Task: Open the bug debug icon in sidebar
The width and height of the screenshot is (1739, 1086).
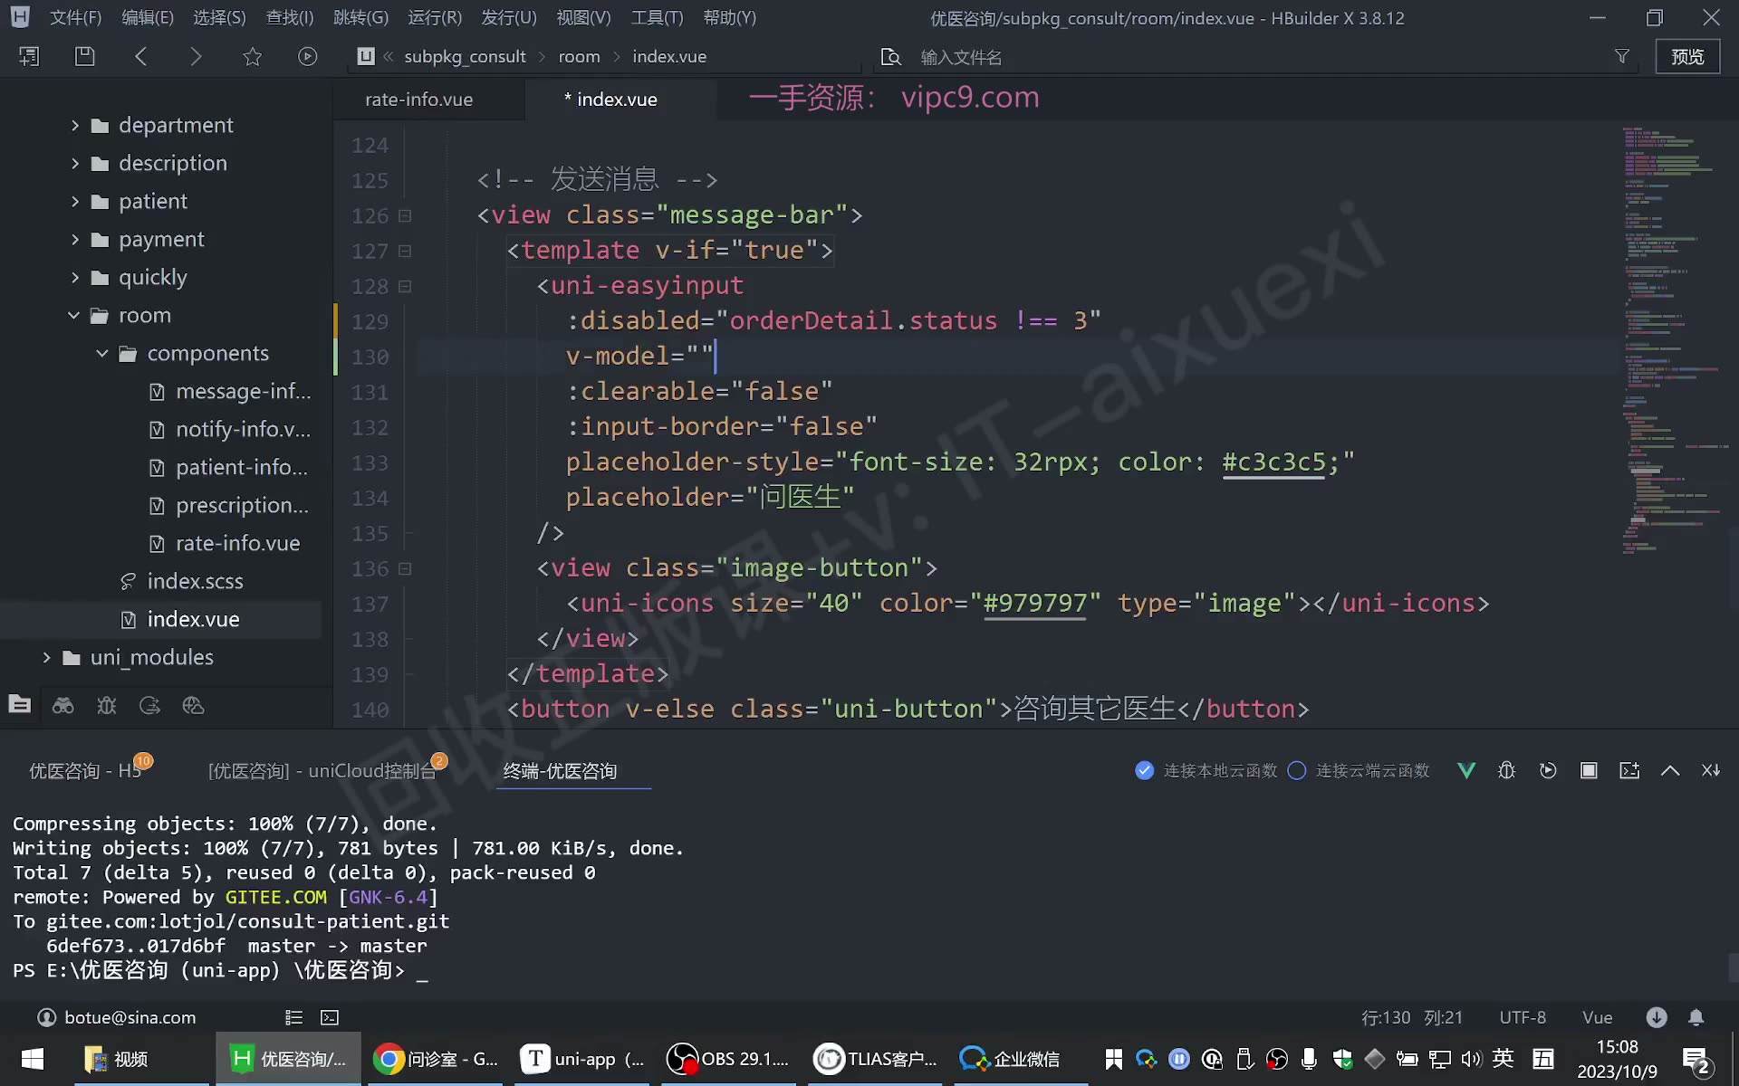Action: [106, 705]
